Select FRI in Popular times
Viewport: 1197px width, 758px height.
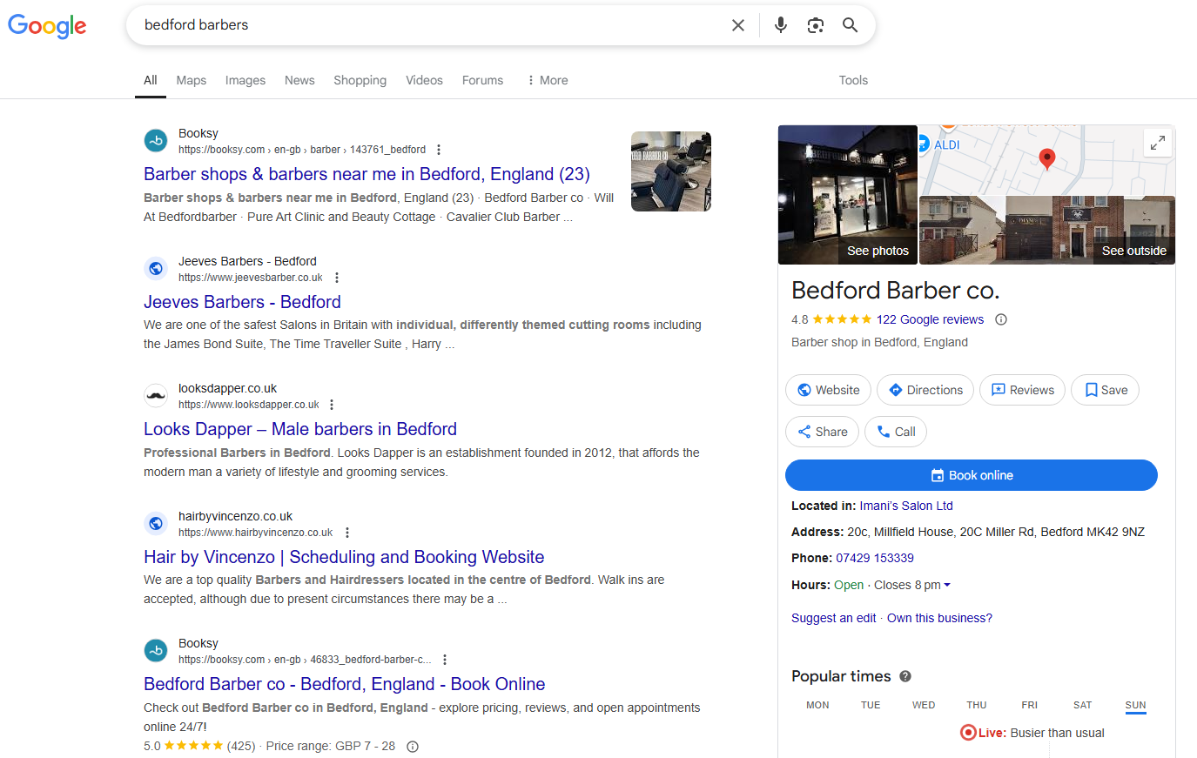[1030, 705]
